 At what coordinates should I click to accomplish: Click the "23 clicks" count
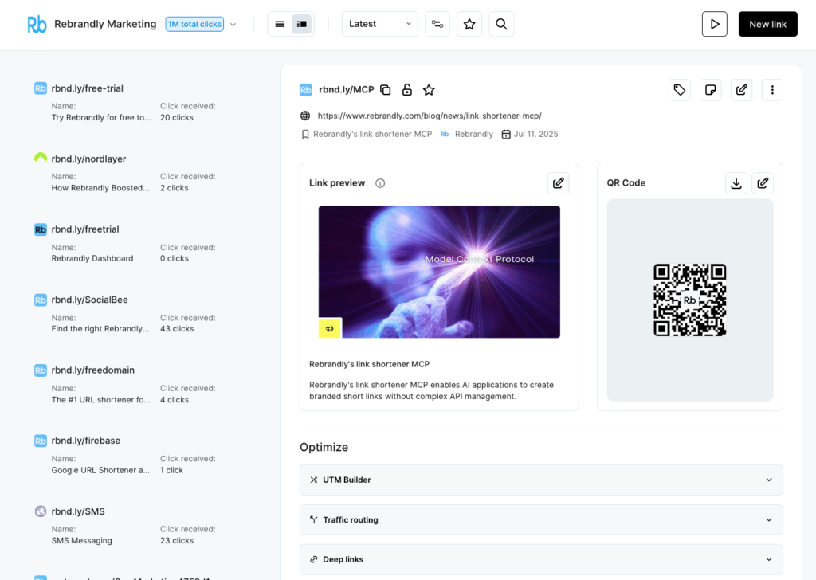click(x=177, y=540)
